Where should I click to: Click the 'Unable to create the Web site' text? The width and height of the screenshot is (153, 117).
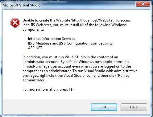coord(46,20)
